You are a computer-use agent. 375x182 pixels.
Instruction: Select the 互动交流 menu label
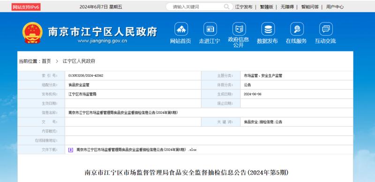click(325, 41)
